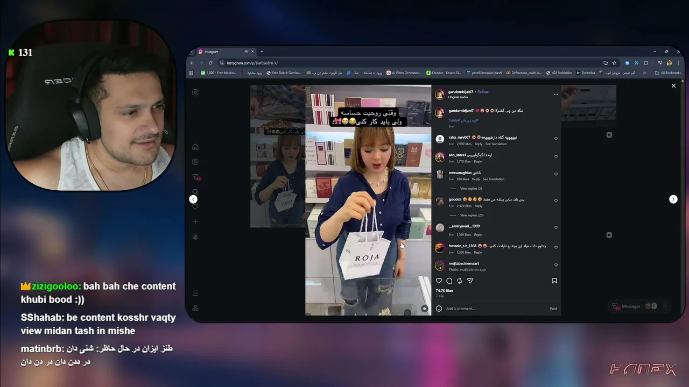Open the All Bookmarks folder

coord(667,73)
